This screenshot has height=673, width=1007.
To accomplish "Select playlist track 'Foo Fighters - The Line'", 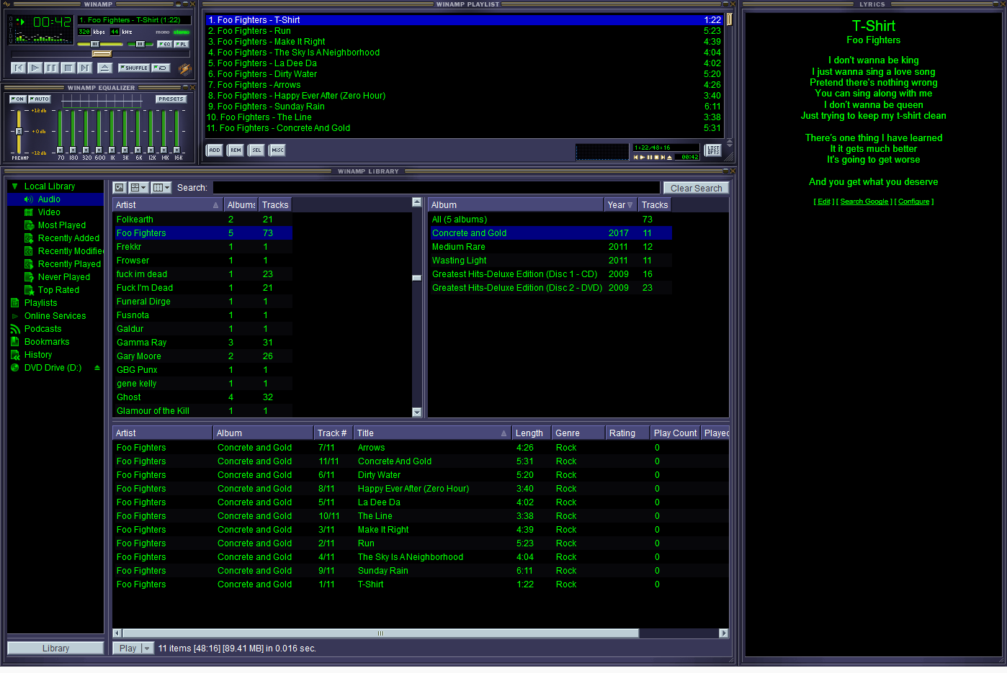I will (x=463, y=117).
